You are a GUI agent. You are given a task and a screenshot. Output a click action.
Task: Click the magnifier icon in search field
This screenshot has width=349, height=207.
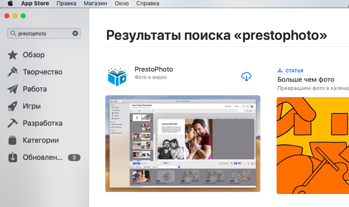point(13,33)
